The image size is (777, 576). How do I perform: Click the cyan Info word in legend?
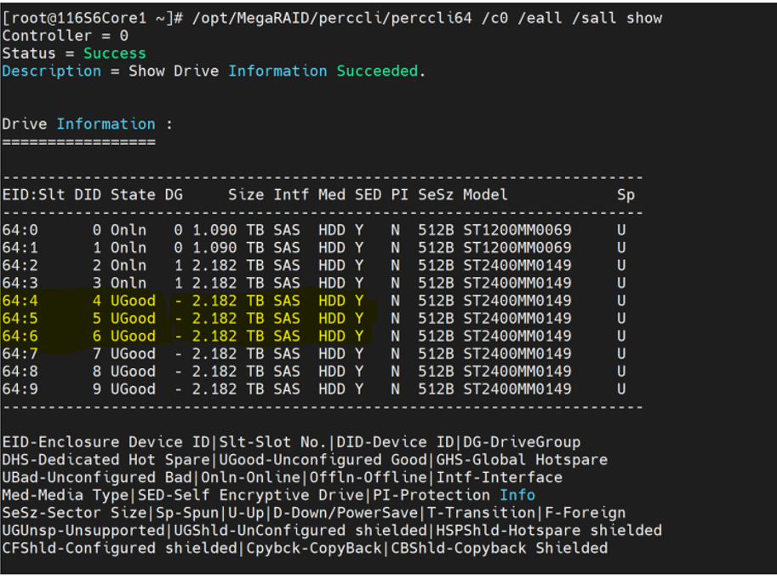(517, 495)
